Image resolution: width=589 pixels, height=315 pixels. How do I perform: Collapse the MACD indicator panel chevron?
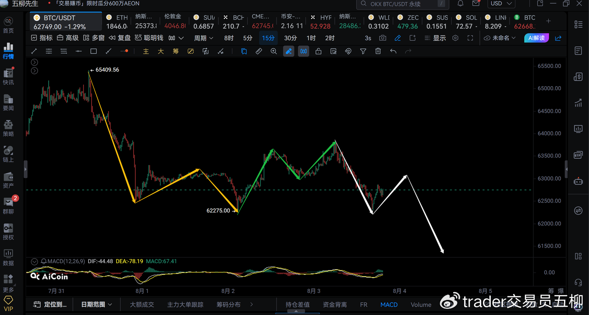tap(34, 261)
